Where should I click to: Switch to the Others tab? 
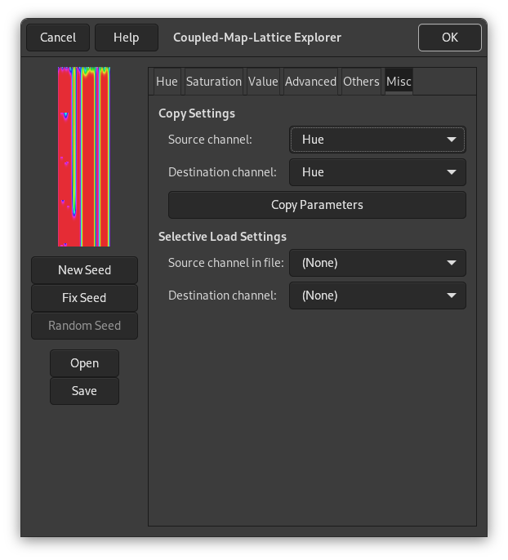click(361, 82)
